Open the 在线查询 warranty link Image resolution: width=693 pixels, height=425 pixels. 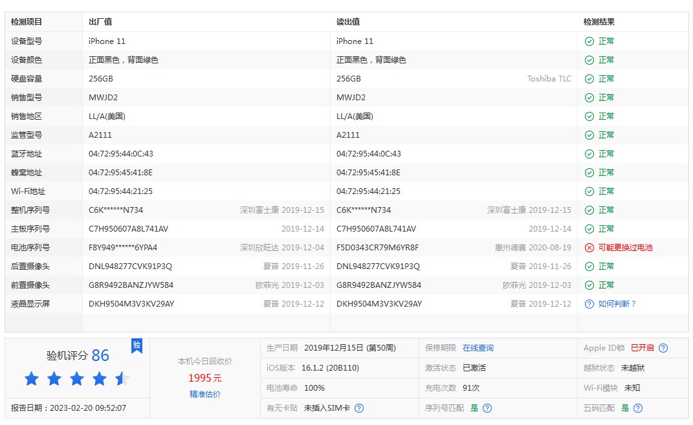pyautogui.click(x=478, y=348)
